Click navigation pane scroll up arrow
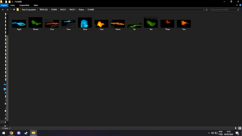Screen dimensions: 242x136 click(7, 14)
